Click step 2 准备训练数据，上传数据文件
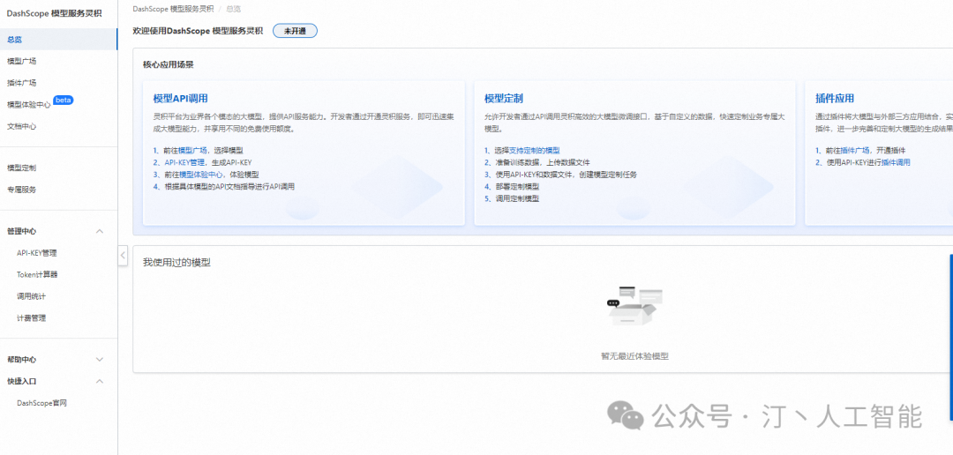 click(537, 162)
